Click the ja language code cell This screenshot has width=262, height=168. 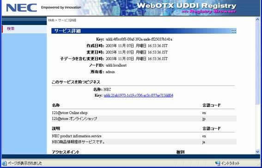coord(204,142)
